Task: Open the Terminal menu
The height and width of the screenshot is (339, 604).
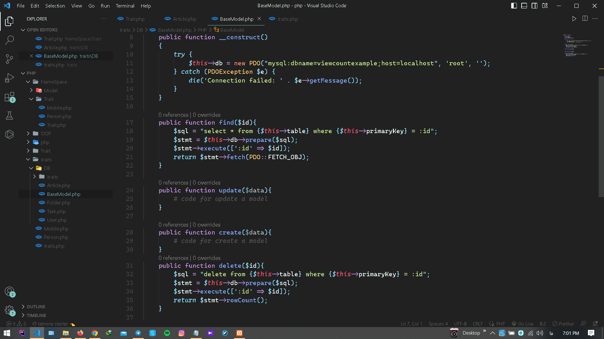Action: pyautogui.click(x=125, y=6)
